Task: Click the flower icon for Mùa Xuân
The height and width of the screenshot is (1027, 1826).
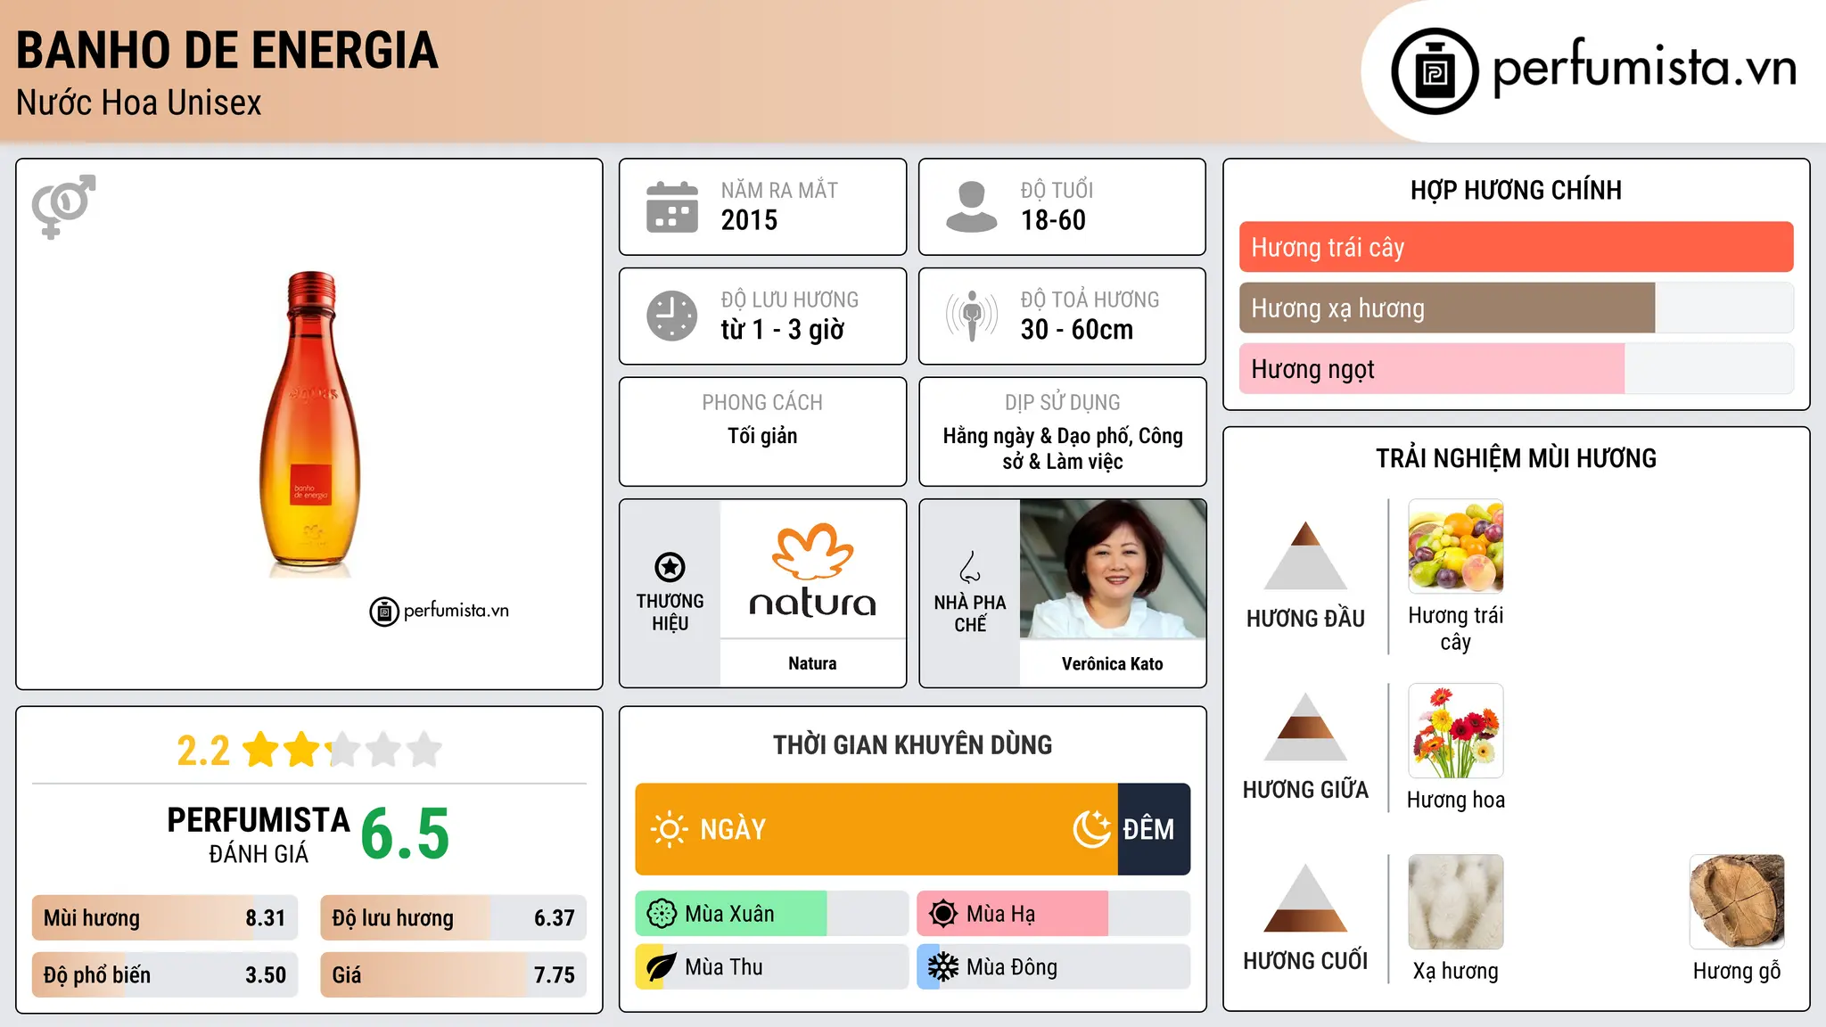Action: click(x=662, y=914)
